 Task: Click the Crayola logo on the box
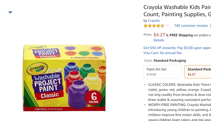click(37, 68)
